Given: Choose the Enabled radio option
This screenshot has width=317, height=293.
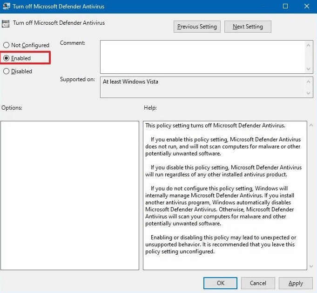Looking at the screenshot, I should 6,58.
